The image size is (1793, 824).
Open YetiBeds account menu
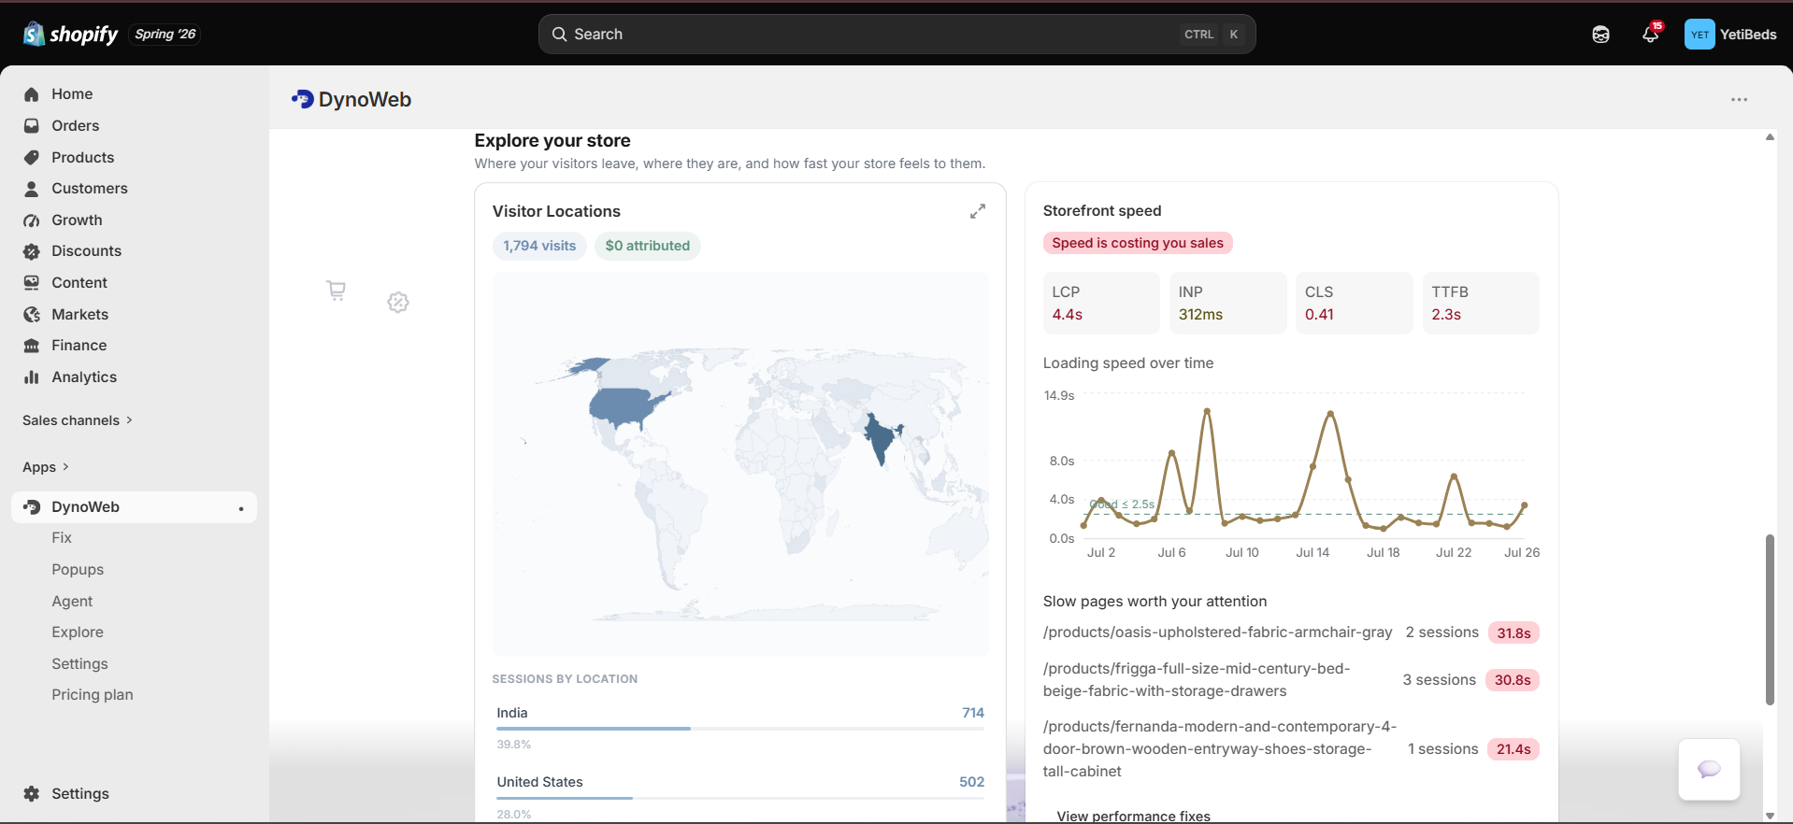[x=1730, y=35]
